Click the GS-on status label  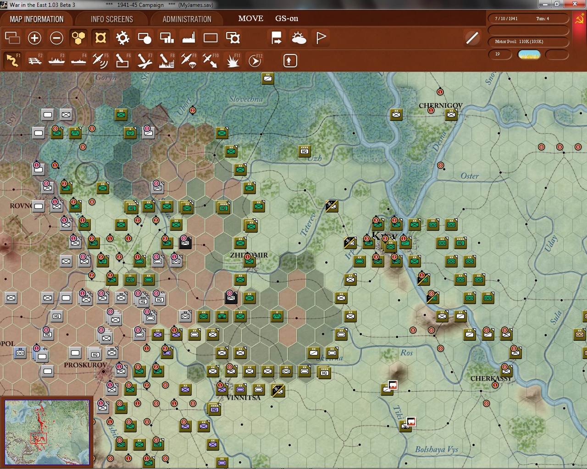(287, 19)
